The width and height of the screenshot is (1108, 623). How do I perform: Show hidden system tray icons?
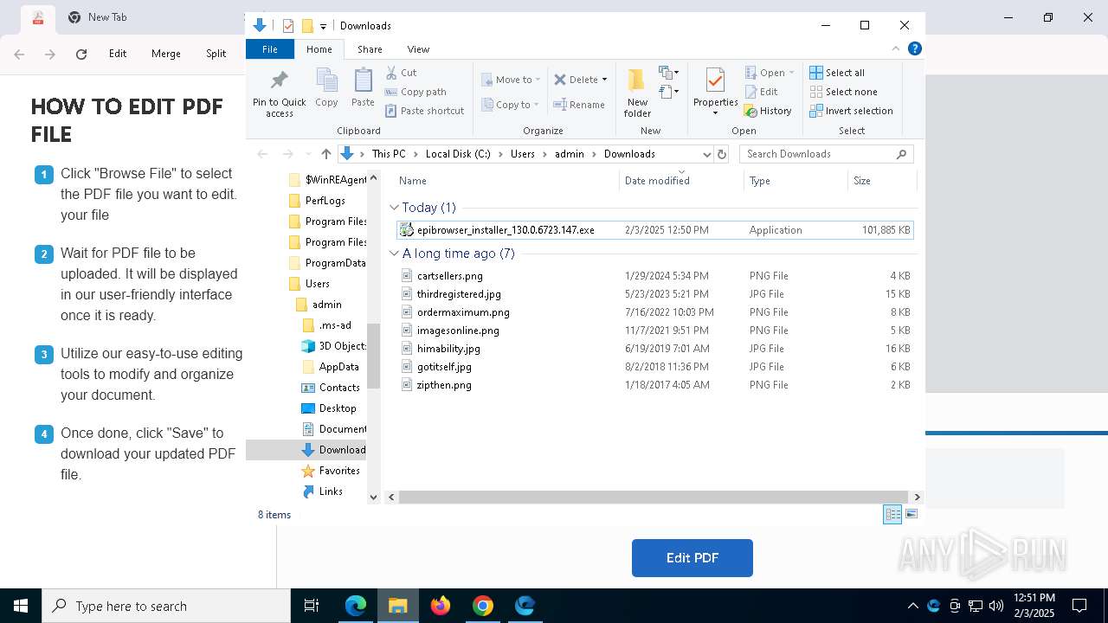pos(912,606)
